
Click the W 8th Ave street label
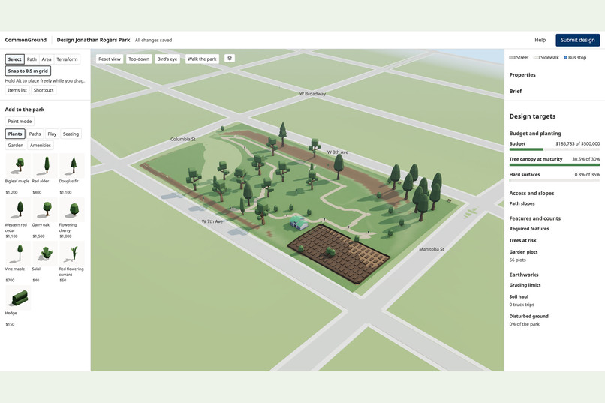tap(338, 152)
